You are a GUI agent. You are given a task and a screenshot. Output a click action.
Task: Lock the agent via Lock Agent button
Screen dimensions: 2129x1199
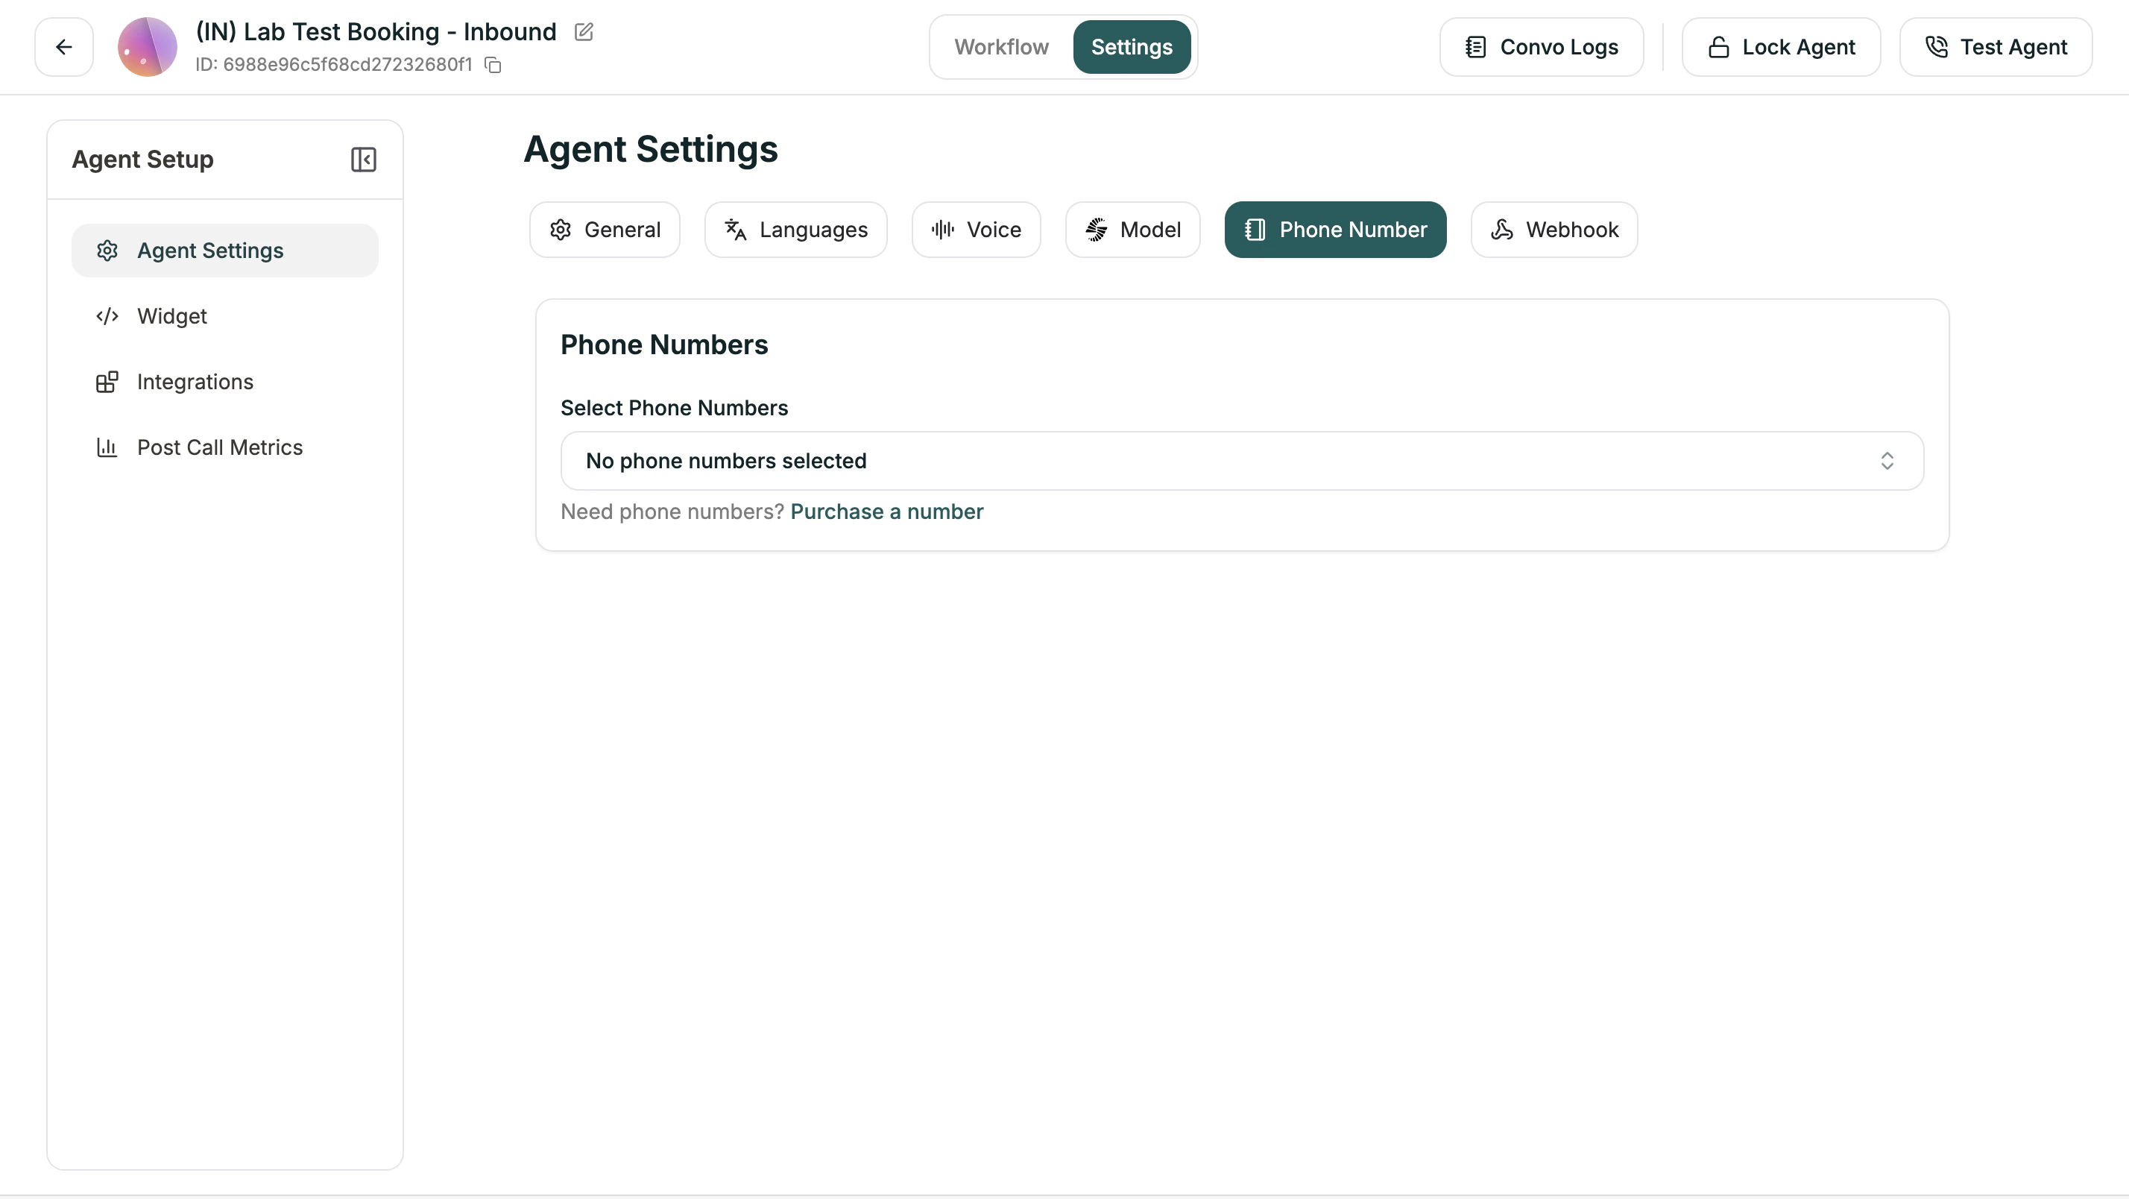(1782, 46)
